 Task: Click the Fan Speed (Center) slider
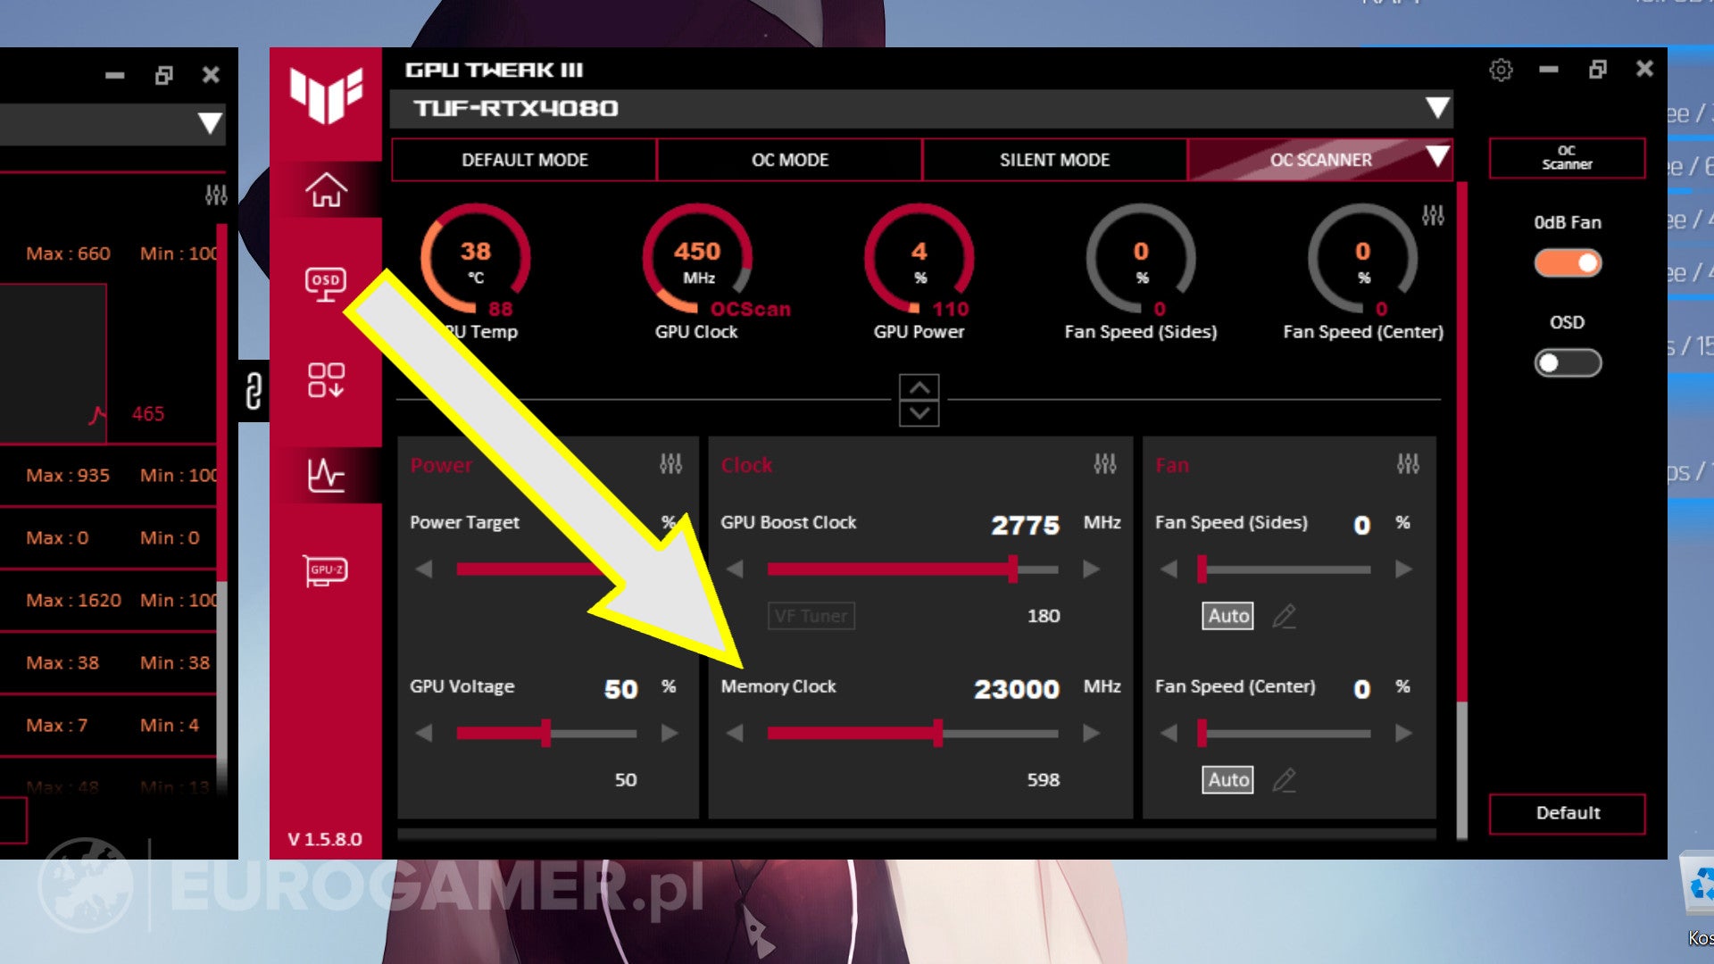pos(1285,734)
